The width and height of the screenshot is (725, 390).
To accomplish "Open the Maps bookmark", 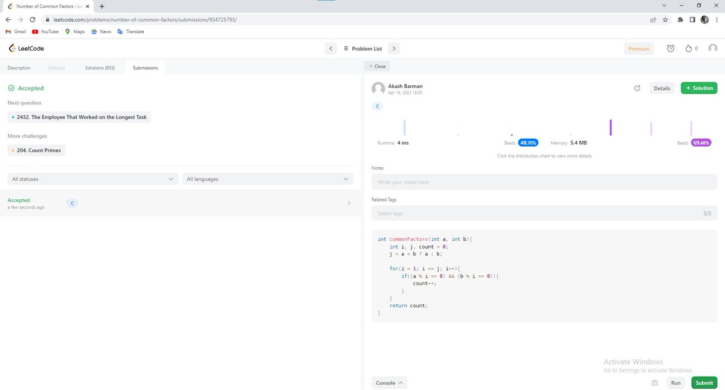I will pyautogui.click(x=75, y=31).
